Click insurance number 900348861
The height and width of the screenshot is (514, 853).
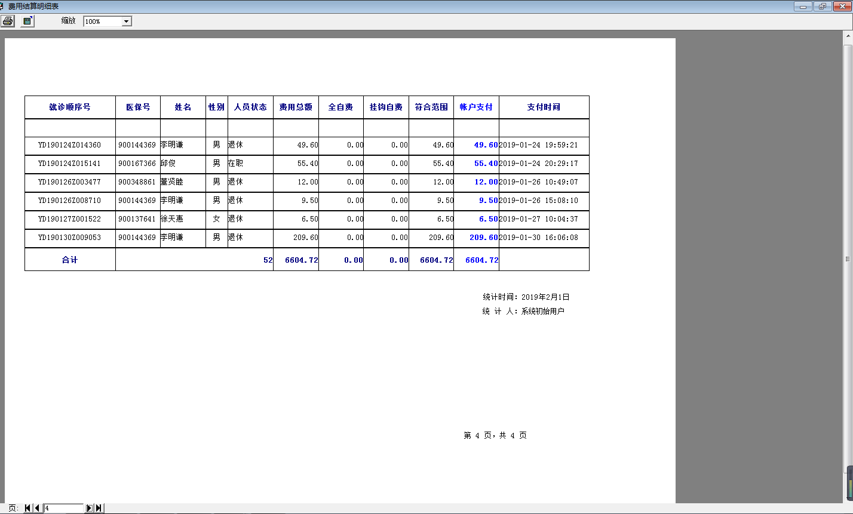coord(137,182)
